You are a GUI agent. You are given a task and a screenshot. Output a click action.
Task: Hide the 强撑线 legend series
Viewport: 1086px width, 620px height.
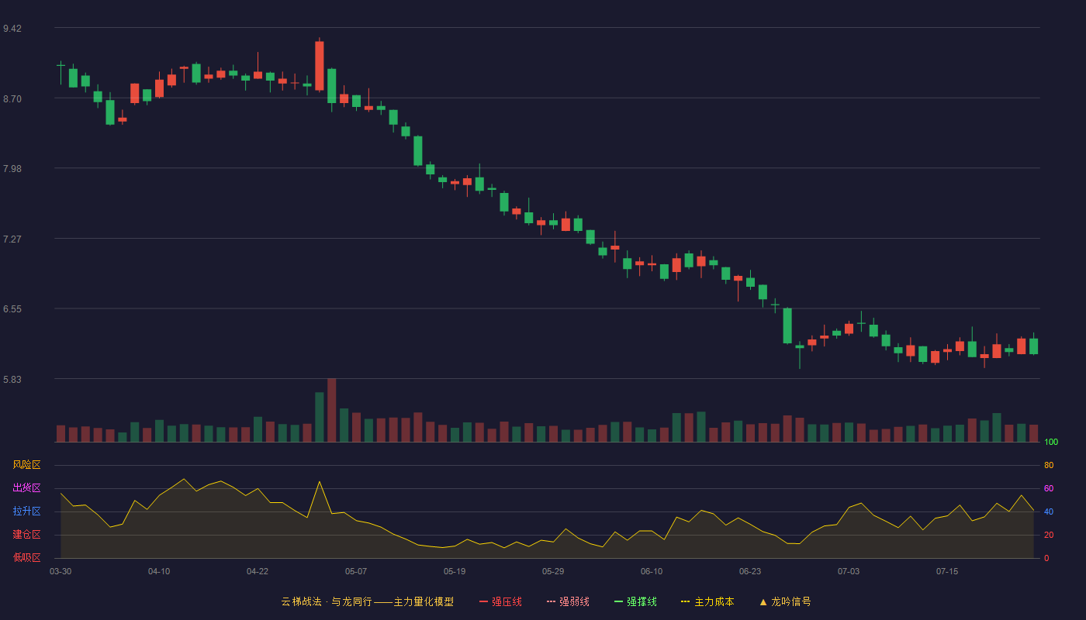[635, 601]
